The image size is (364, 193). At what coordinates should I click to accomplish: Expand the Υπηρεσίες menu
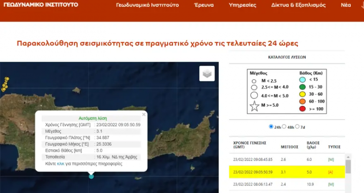[242, 5]
